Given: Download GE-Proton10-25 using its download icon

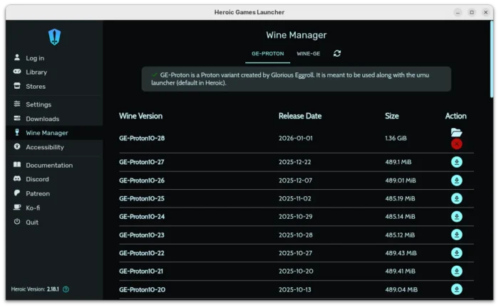Looking at the screenshot, I should [x=456, y=198].
